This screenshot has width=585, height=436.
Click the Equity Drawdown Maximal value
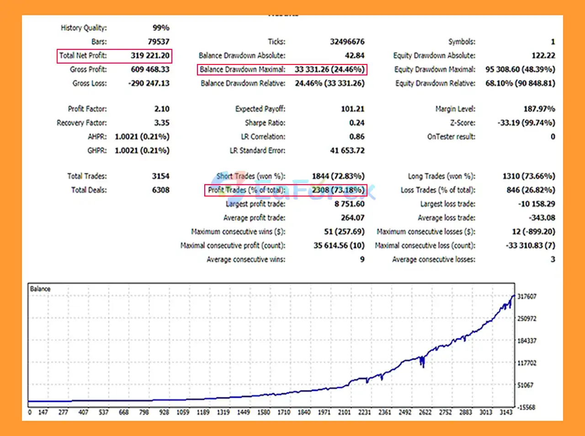[x=520, y=69]
